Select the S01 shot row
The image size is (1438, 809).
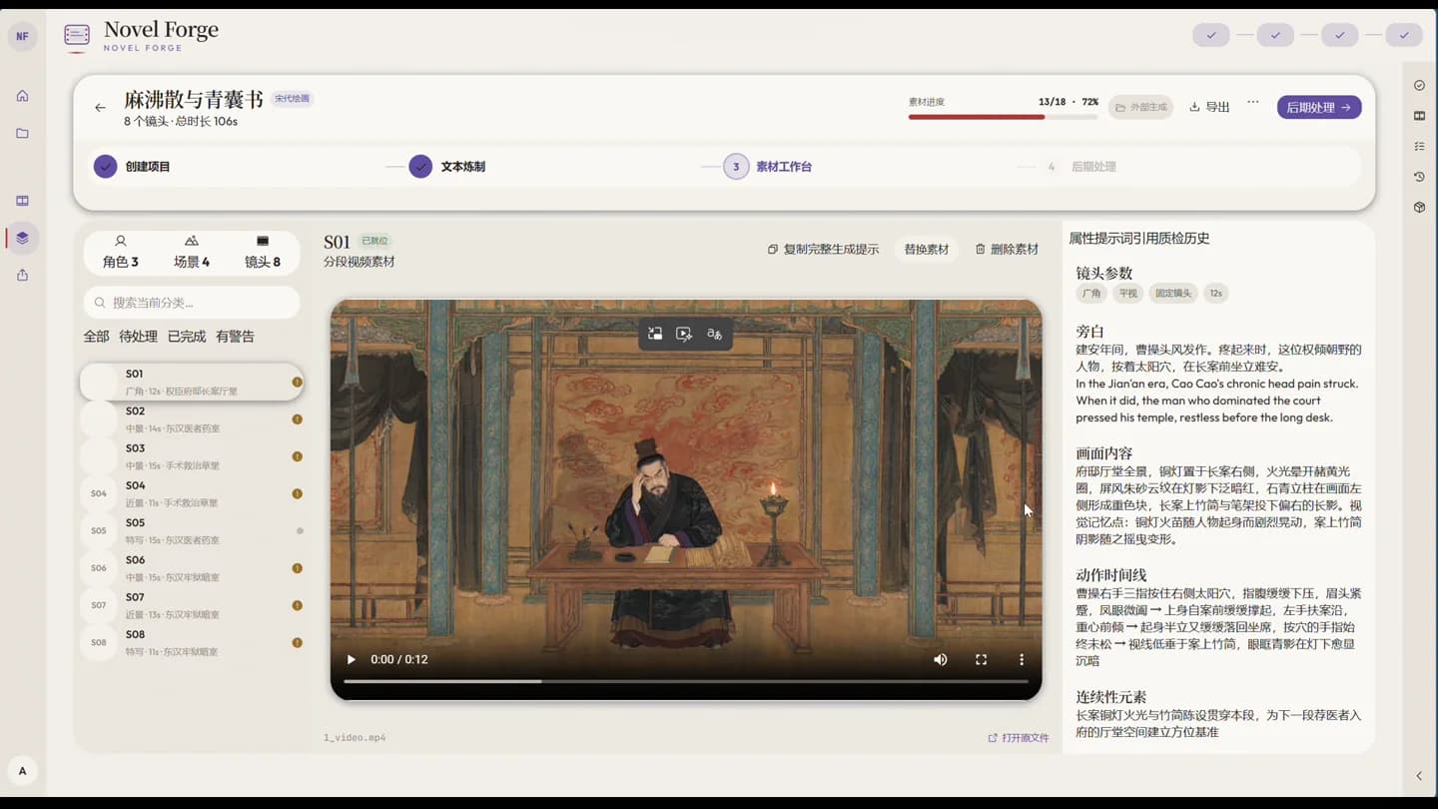pyautogui.click(x=192, y=382)
